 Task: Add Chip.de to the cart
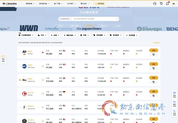[x=153, y=96]
